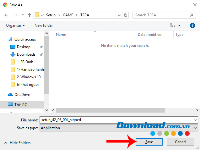Open the Save as type combo box

pyautogui.click(x=119, y=128)
